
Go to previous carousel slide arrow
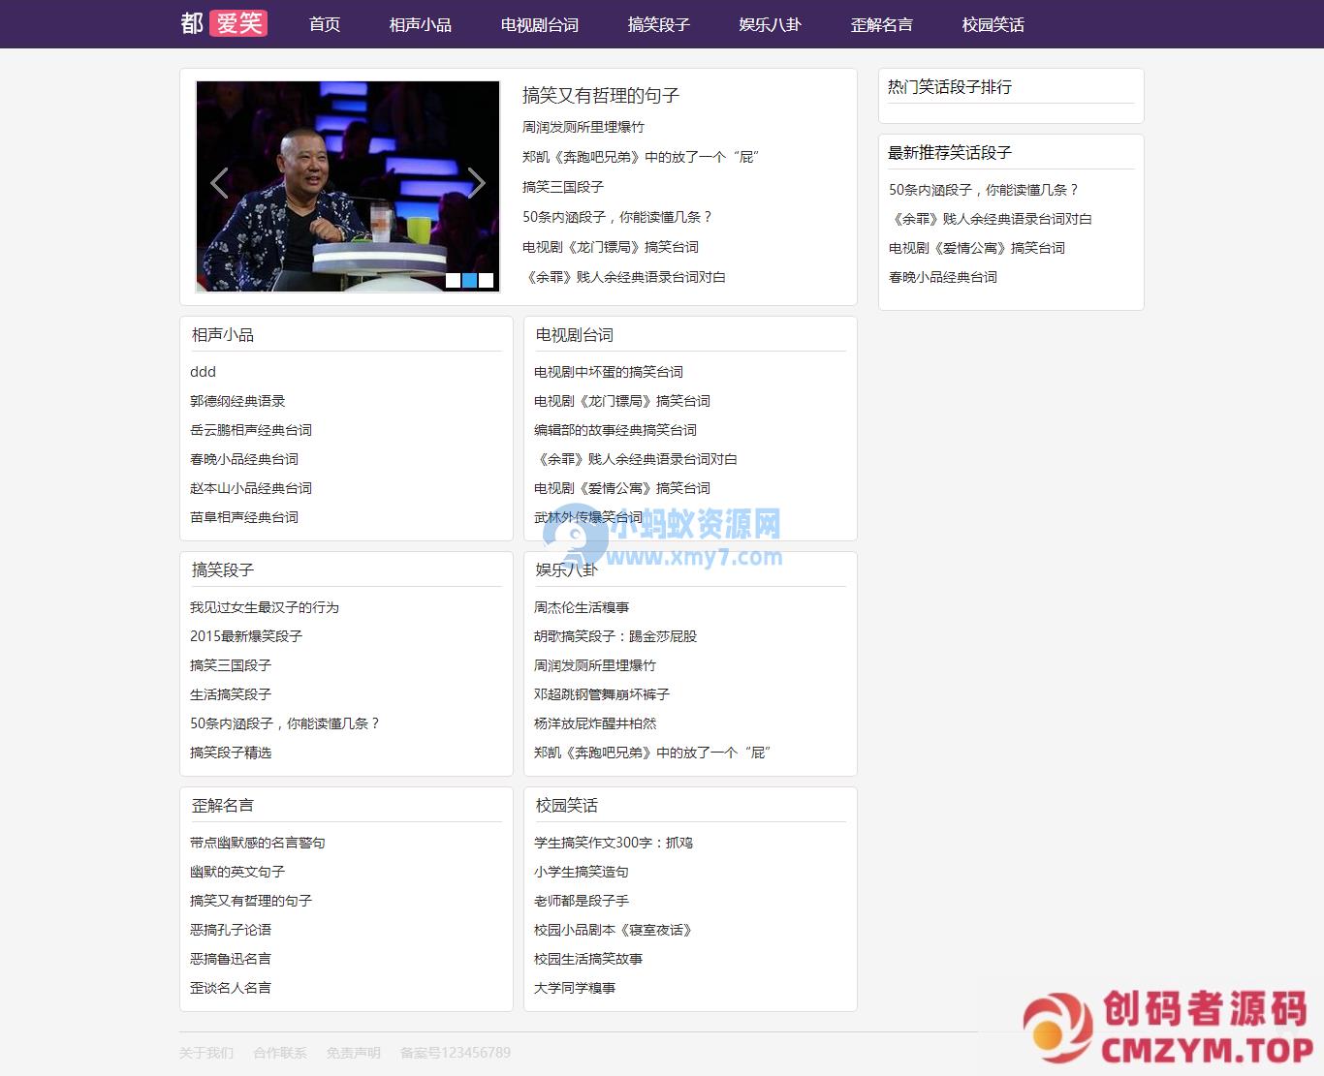click(220, 183)
